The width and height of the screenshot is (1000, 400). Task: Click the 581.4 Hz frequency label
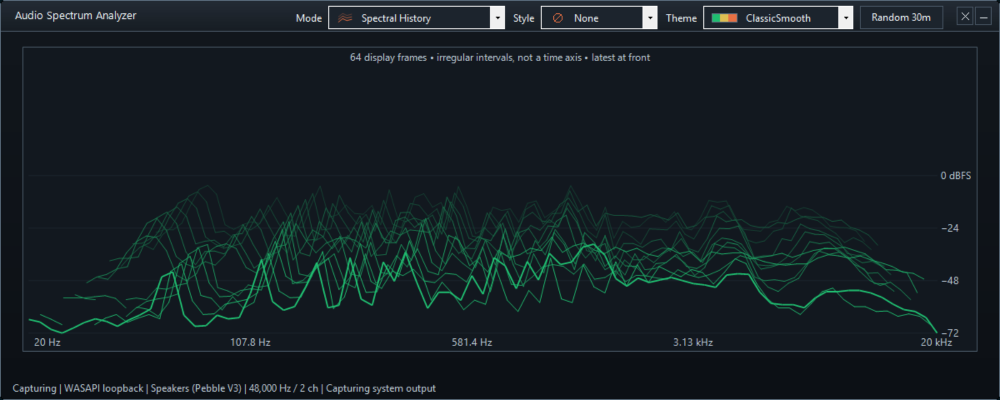(472, 342)
